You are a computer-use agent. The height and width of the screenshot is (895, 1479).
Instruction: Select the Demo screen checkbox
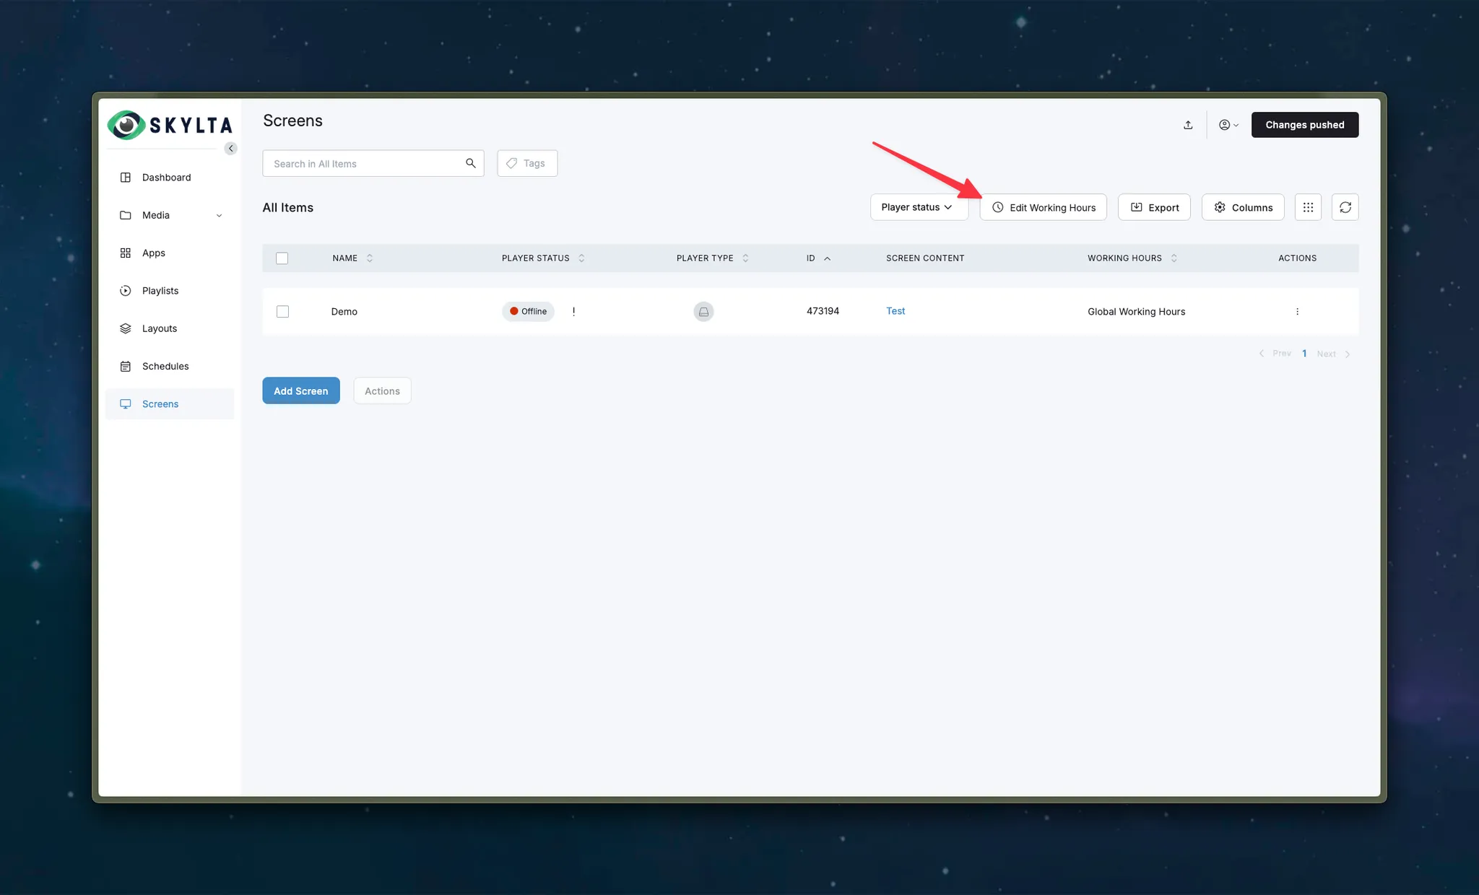tap(282, 312)
